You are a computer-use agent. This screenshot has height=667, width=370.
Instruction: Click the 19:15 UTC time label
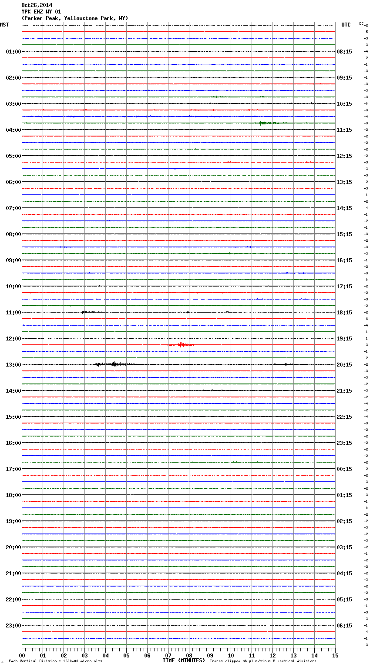click(344, 339)
